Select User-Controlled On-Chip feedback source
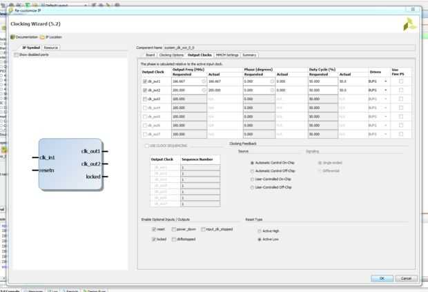The height and width of the screenshot is (292, 428). tap(252, 179)
